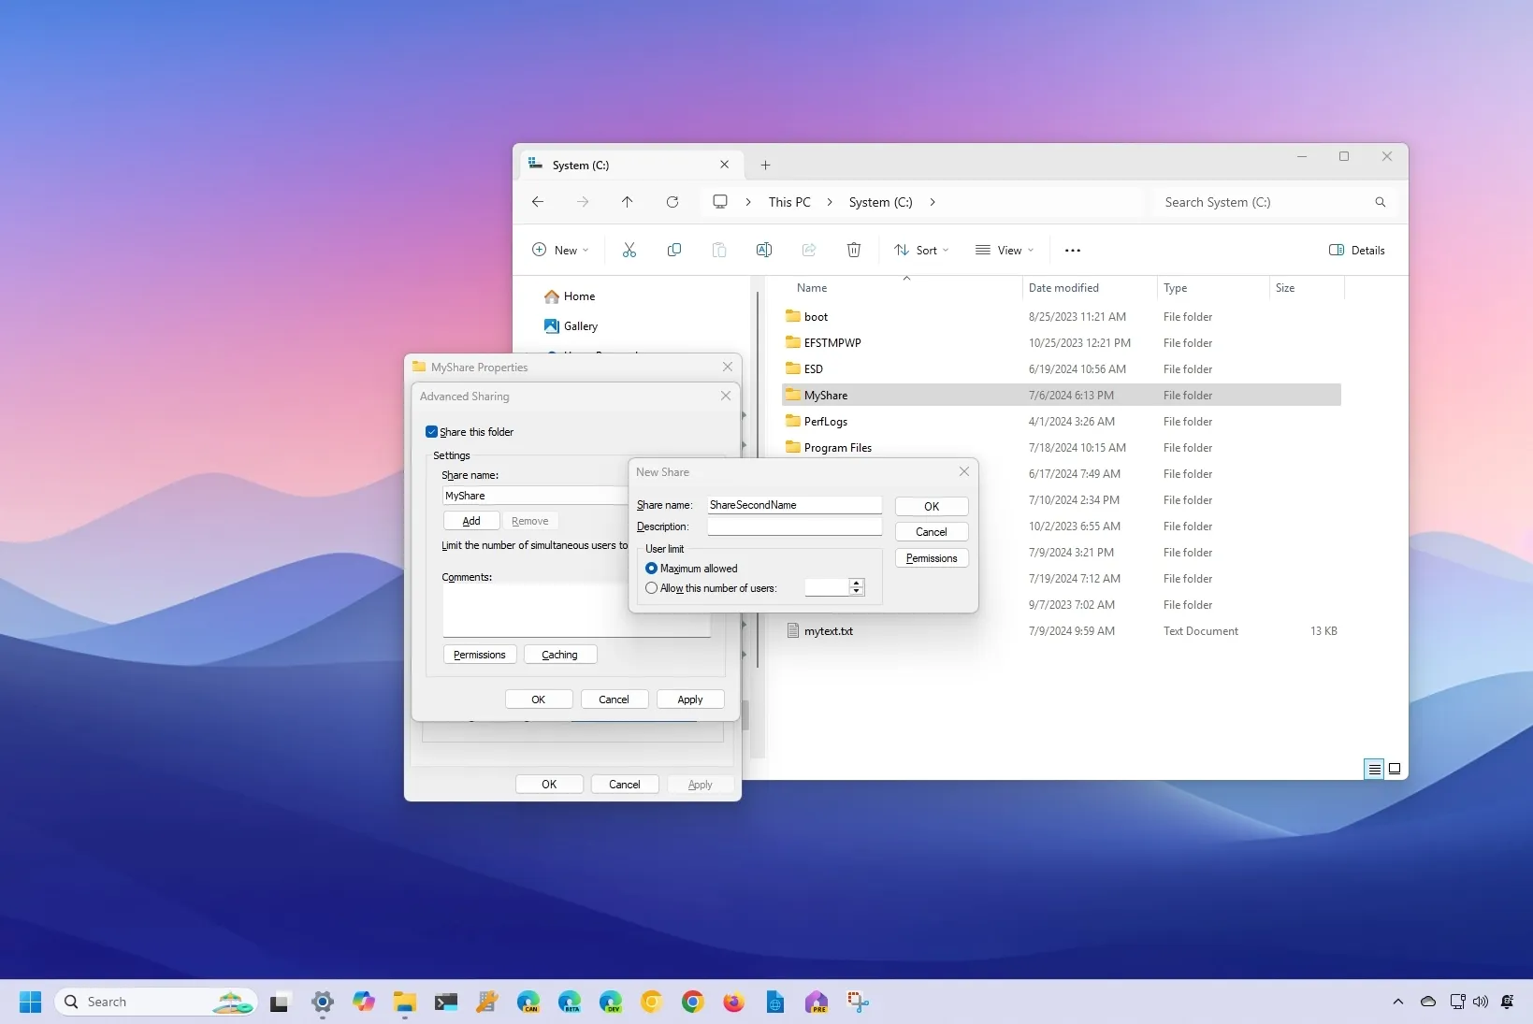The height and width of the screenshot is (1024, 1533).
Task: Open Settings from the taskbar gear icon
Action: pyautogui.click(x=323, y=1002)
